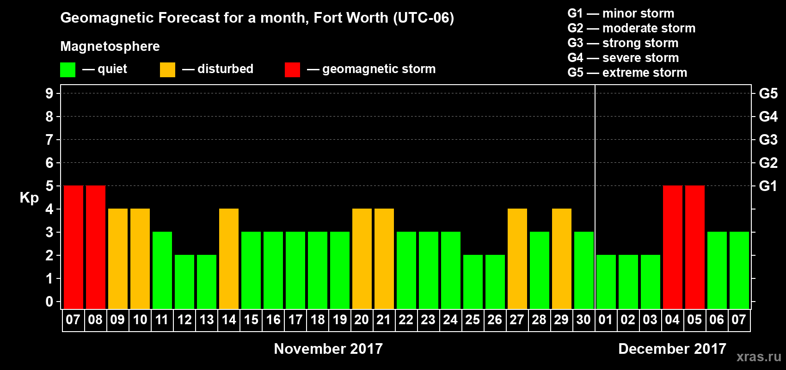Click the red bar for December 04
This screenshot has height=370, width=786.
click(673, 247)
